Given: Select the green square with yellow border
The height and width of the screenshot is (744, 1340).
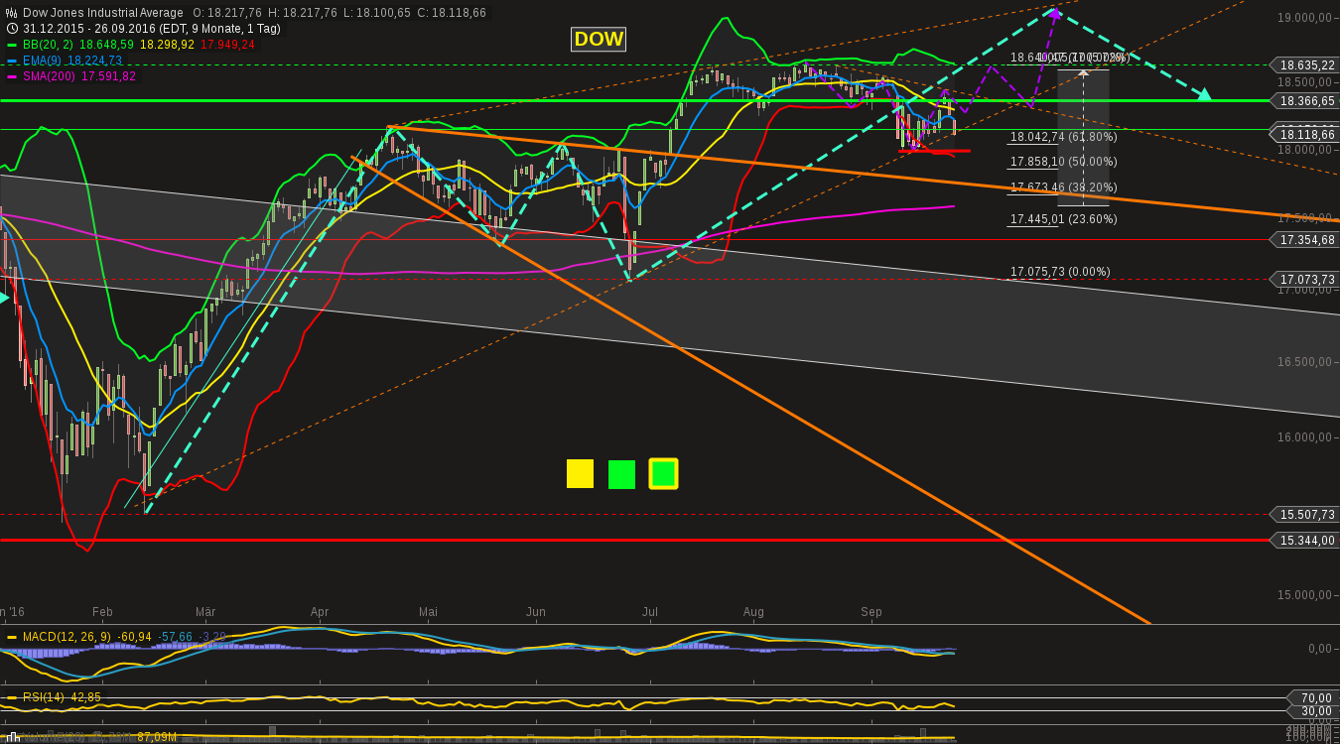Looking at the screenshot, I should pyautogui.click(x=663, y=474).
